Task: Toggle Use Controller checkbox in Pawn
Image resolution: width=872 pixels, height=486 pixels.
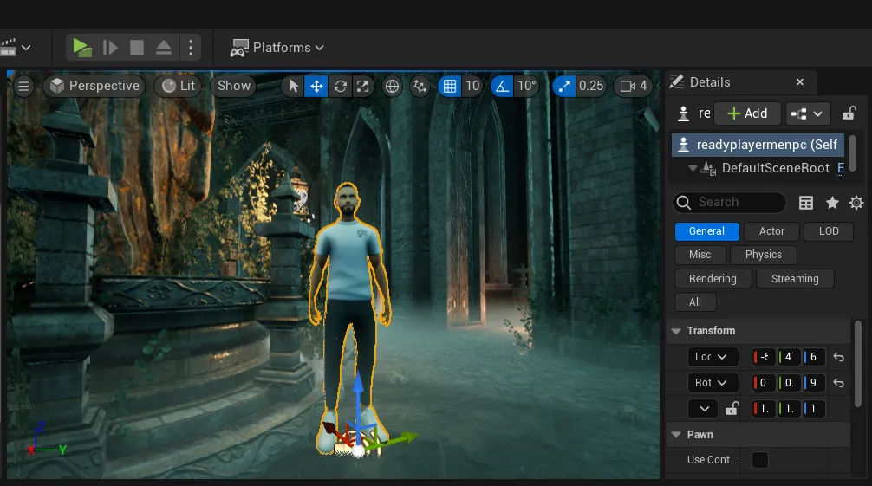Action: coord(759,460)
